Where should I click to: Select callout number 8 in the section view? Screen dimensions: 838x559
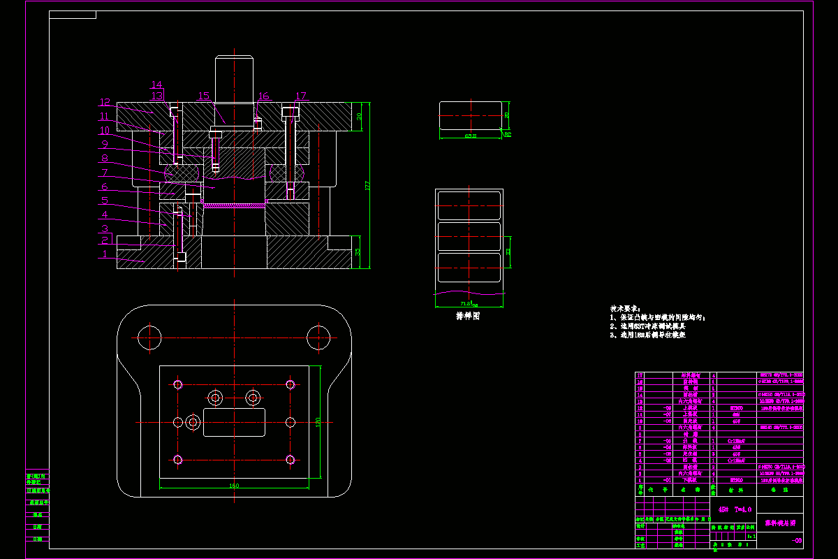point(105,159)
